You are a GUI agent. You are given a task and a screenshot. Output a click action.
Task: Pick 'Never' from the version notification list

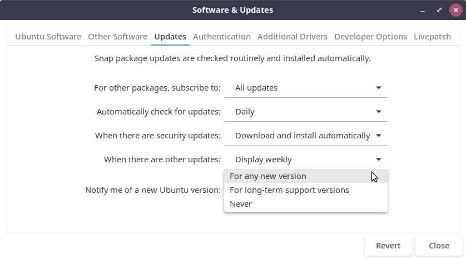[x=241, y=204]
